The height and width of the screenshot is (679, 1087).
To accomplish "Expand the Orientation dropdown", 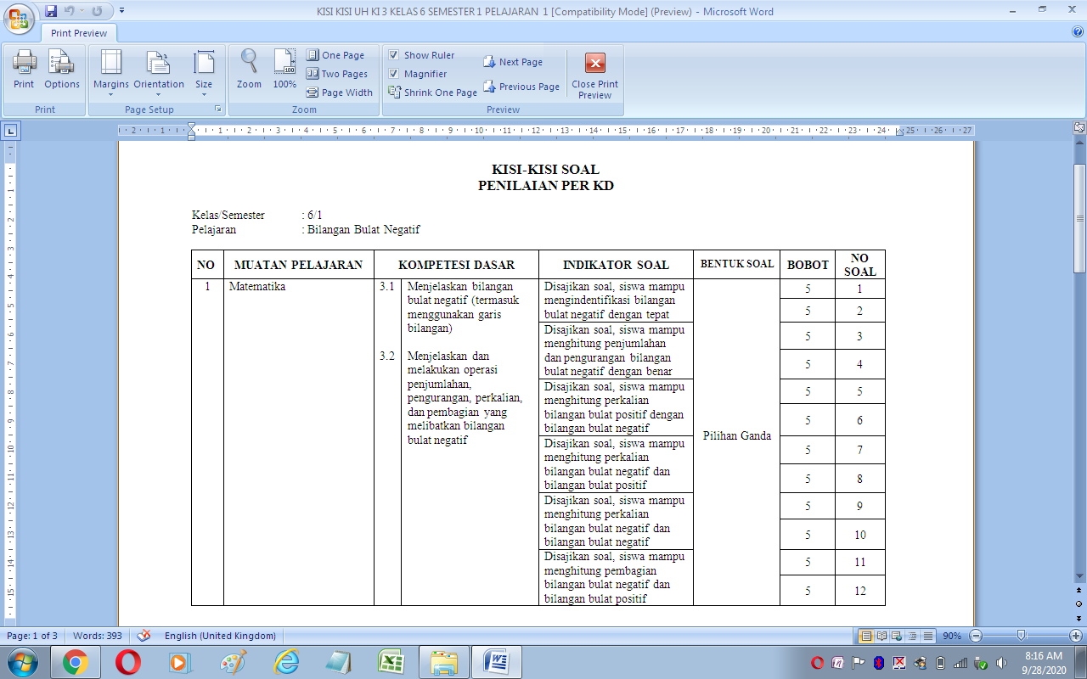I will pos(159,73).
